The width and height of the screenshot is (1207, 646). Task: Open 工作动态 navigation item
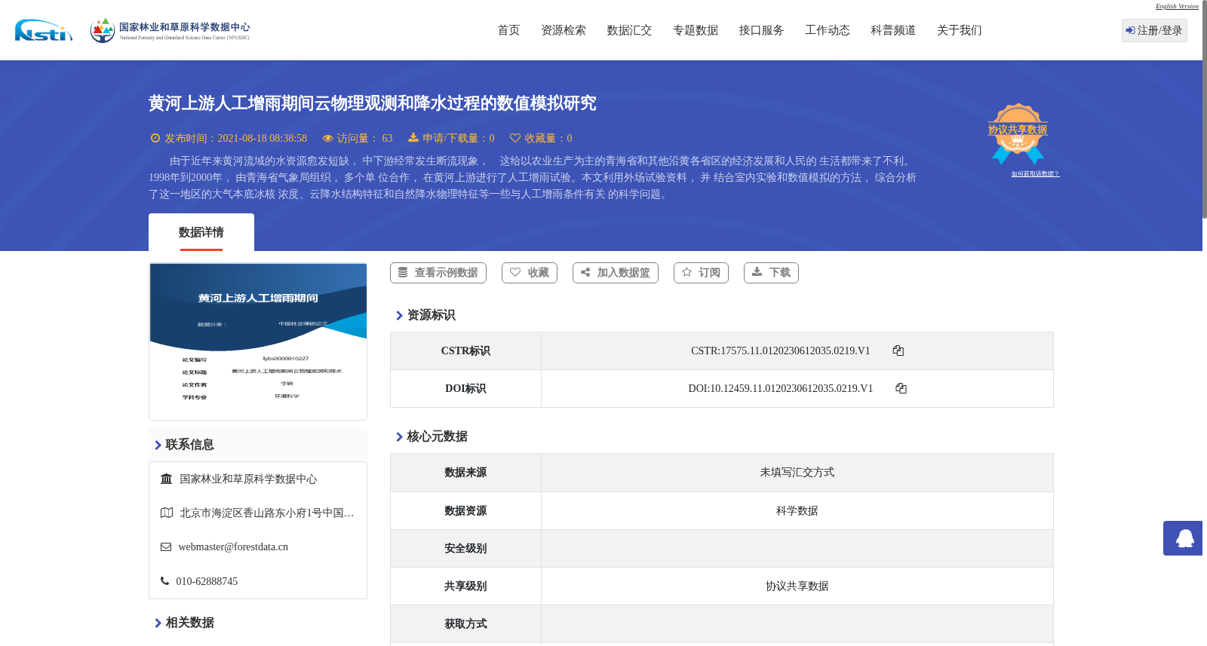pos(828,30)
